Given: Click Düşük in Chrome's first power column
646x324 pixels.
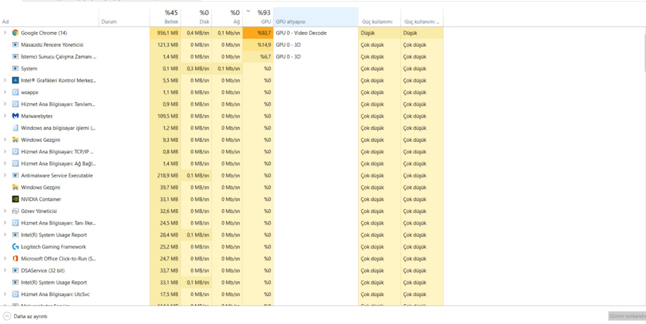Looking at the screenshot, I should pyautogui.click(x=368, y=33).
